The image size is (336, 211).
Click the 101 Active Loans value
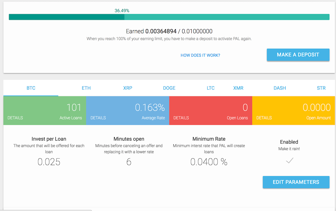tap(74, 108)
